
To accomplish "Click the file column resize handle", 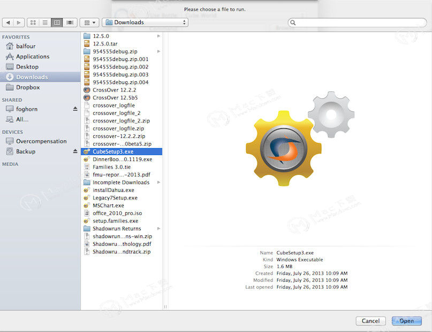I will click(165, 306).
